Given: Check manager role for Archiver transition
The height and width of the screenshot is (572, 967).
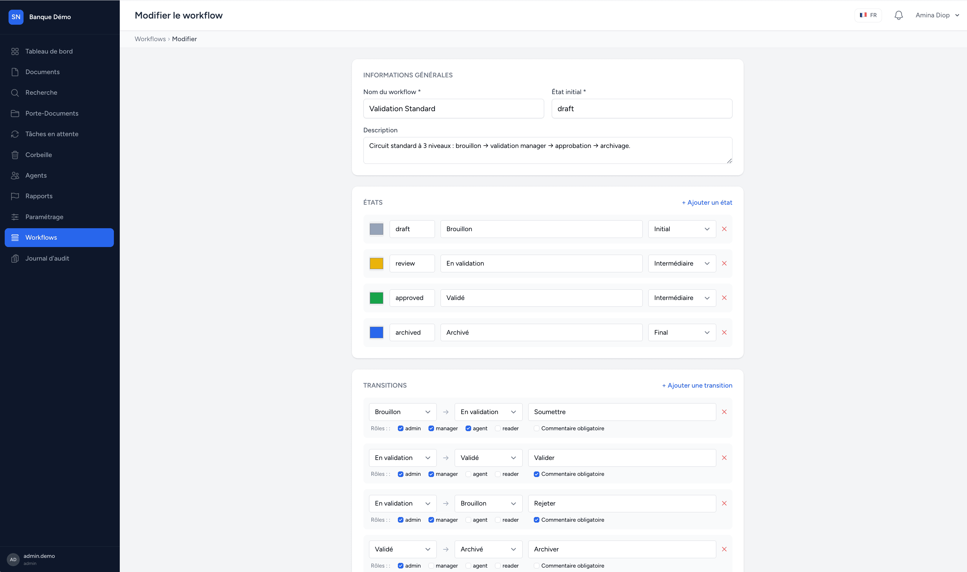Looking at the screenshot, I should [431, 566].
